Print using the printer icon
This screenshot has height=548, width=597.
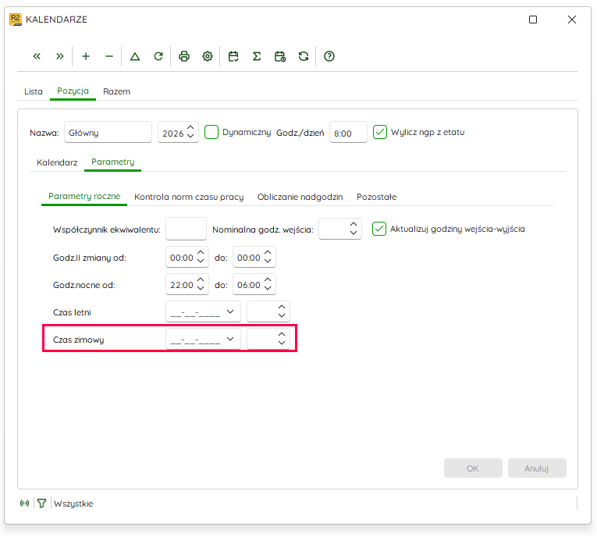pyautogui.click(x=184, y=56)
